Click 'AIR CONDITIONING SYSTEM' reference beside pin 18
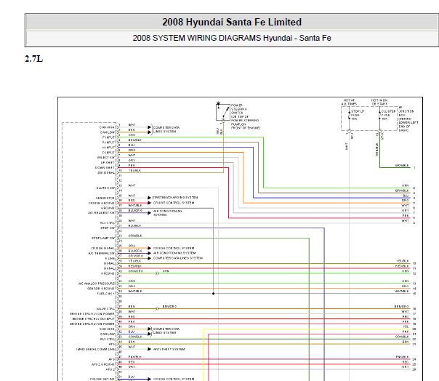Screen dimensions: 439x381 167,213
